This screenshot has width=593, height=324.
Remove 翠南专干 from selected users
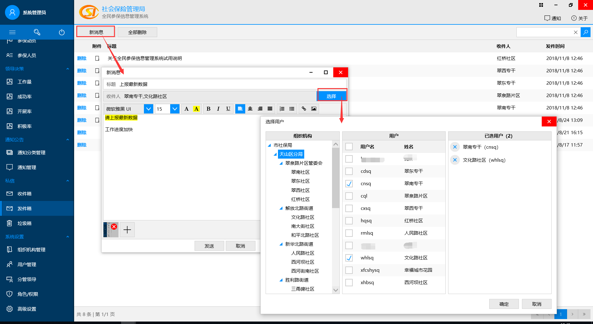click(455, 147)
